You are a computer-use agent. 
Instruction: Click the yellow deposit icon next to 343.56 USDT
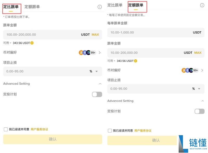click(x=31, y=43)
